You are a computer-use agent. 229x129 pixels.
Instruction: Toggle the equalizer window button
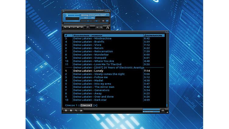pyautogui.click(x=103, y=21)
